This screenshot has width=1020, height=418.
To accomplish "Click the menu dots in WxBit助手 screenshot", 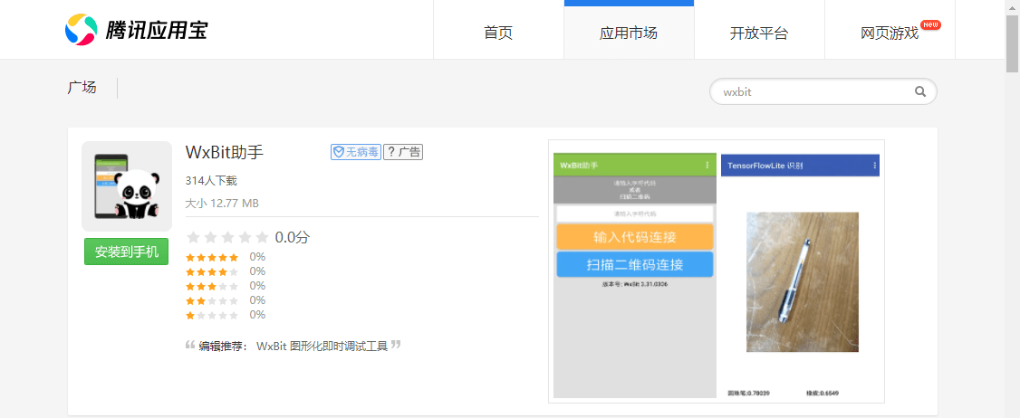I will (x=707, y=166).
